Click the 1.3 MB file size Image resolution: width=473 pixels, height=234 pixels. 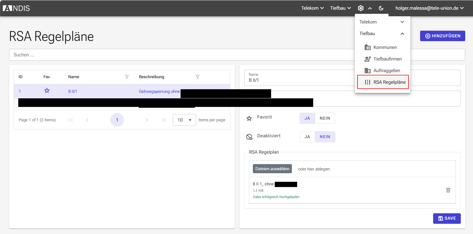pyautogui.click(x=258, y=191)
